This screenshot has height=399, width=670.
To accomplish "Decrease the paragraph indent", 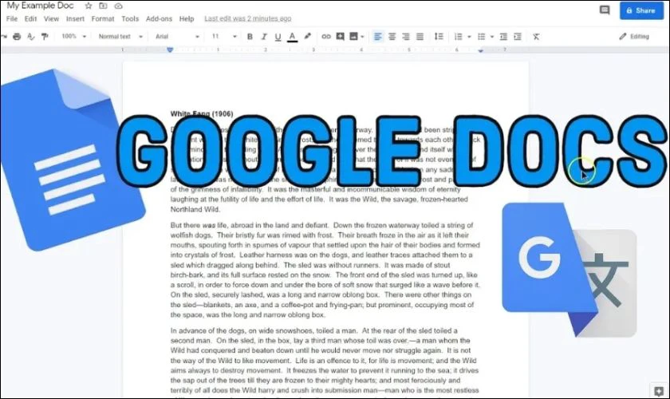I will coord(503,37).
